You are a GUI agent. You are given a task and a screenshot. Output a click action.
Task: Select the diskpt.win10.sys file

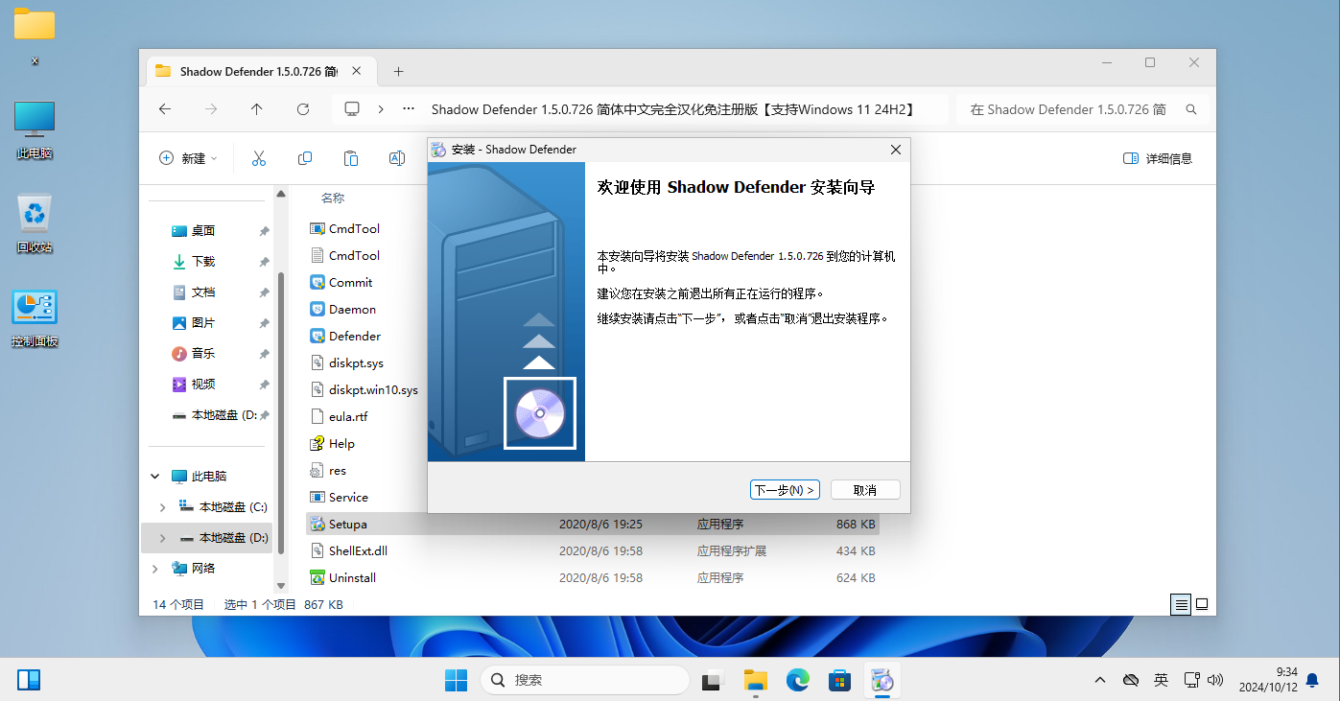[364, 390]
